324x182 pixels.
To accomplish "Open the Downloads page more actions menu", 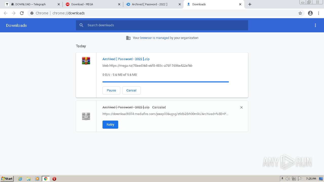I will (x=315, y=25).
